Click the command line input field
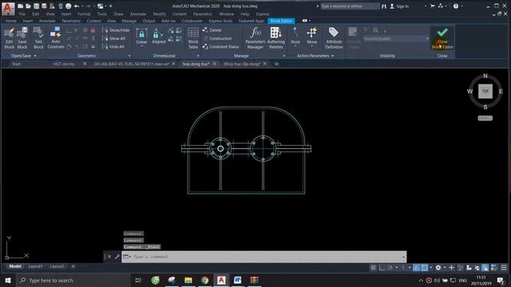This screenshot has height=287, width=511. pyautogui.click(x=264, y=257)
